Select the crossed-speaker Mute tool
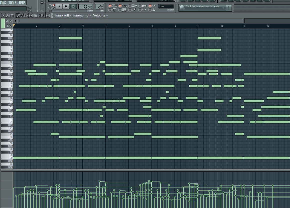Screen dimensions: 290x208 31,15
